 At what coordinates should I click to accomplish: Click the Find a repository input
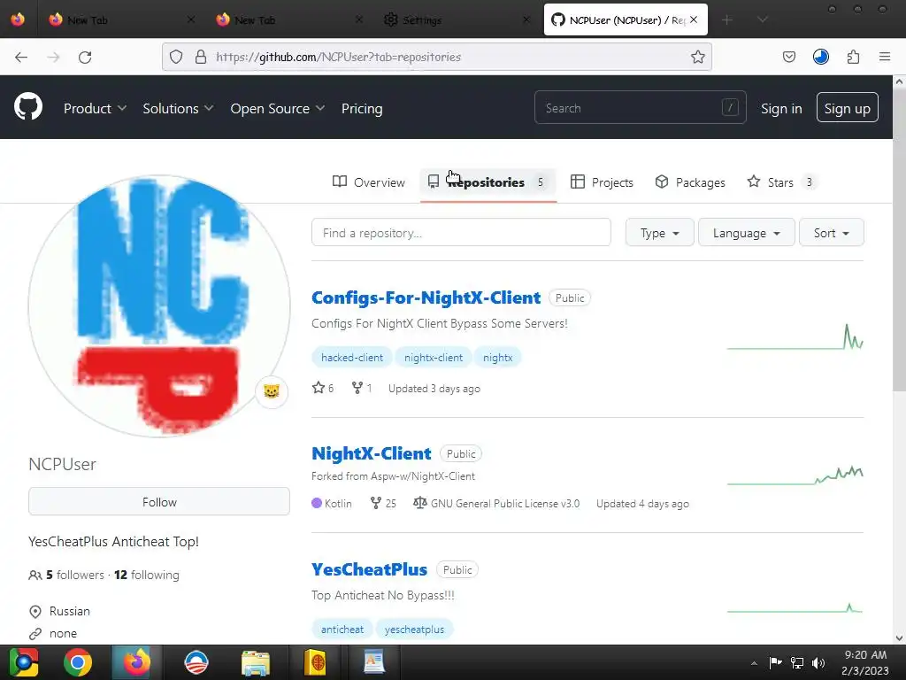click(461, 233)
